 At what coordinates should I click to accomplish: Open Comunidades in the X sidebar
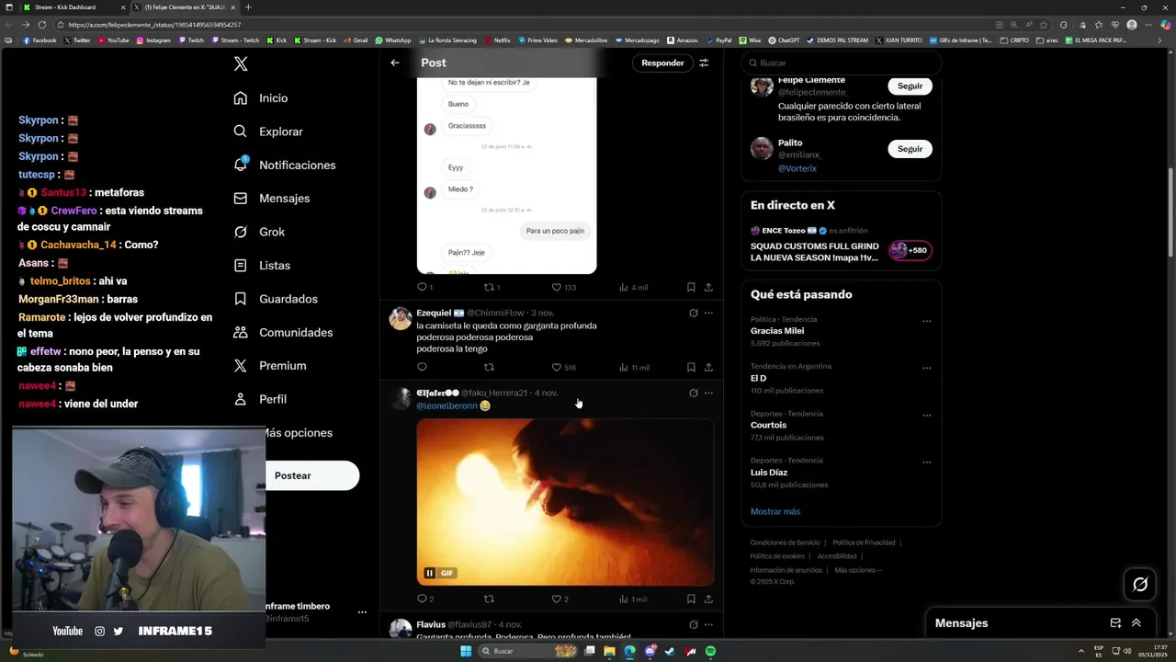pyautogui.click(x=283, y=332)
